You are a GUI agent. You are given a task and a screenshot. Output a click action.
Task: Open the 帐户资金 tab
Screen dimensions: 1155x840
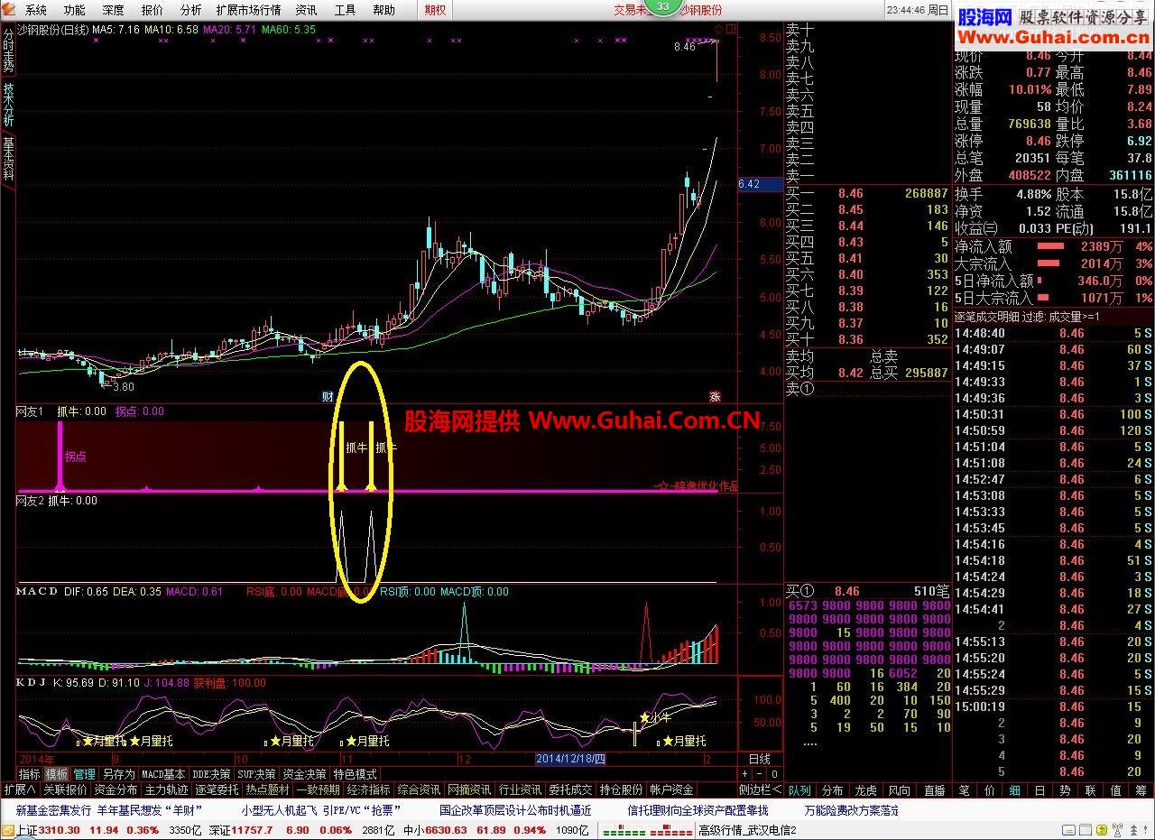tap(672, 789)
